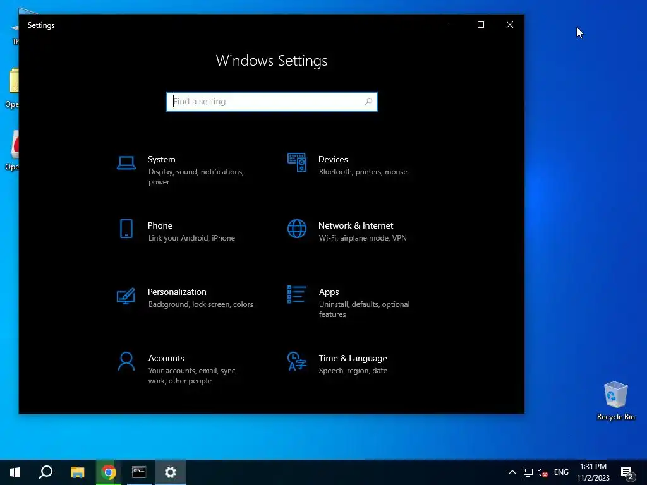Click the magnifier icon in the search box
The width and height of the screenshot is (647, 485).
[x=368, y=102]
